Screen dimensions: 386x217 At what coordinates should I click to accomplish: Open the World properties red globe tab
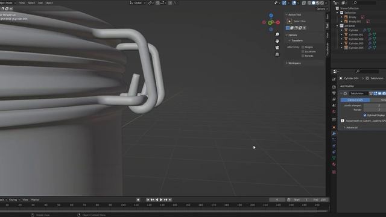(334, 112)
